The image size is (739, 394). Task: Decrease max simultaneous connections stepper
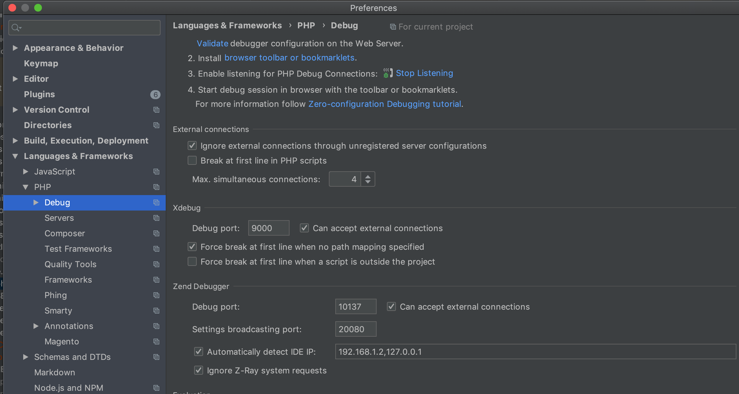point(368,182)
